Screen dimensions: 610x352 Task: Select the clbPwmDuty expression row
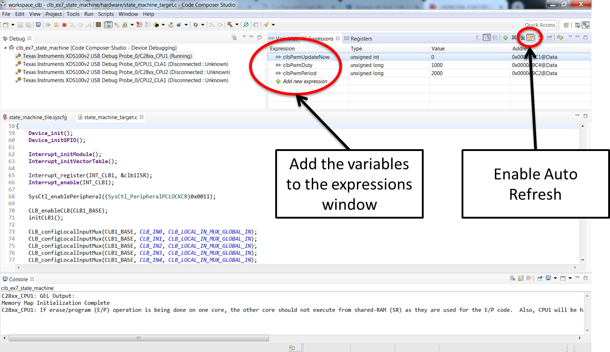tap(429, 65)
